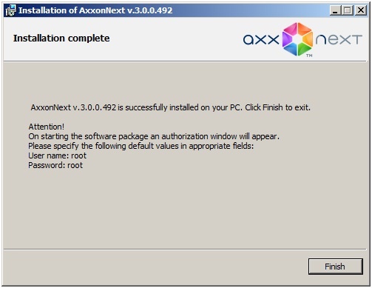The image size is (372, 288).
Task: Click the "Password: root" line
Action: click(x=55, y=165)
